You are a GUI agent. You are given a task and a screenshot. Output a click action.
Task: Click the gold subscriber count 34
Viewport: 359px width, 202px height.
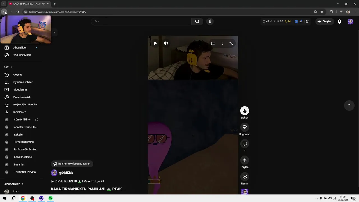(287, 22)
